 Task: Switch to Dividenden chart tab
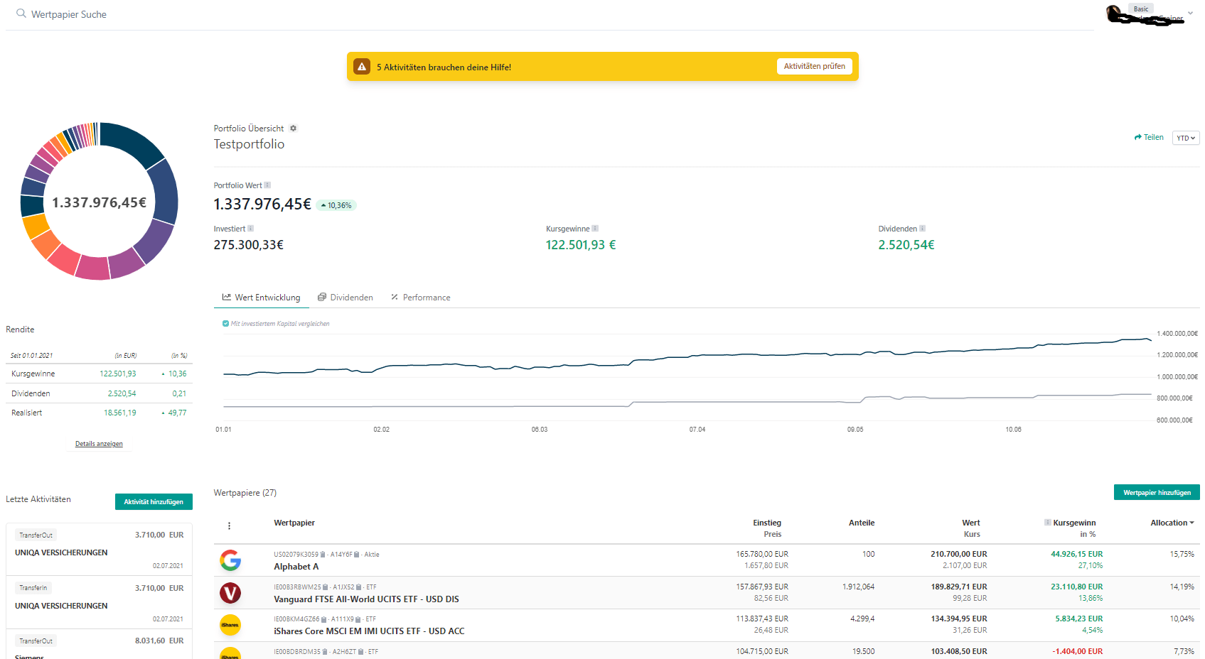(x=346, y=298)
